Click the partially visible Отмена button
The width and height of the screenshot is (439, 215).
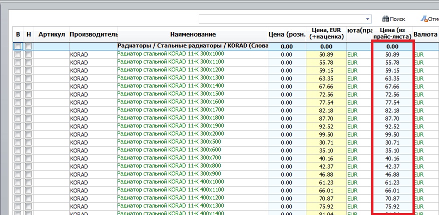point(429,19)
